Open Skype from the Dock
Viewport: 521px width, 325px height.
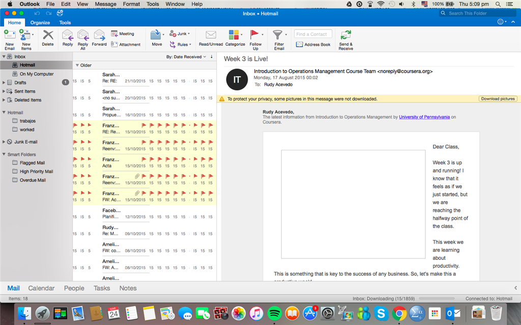click(x=381, y=313)
